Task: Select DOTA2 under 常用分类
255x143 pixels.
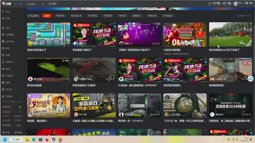Action: (x=6, y=116)
